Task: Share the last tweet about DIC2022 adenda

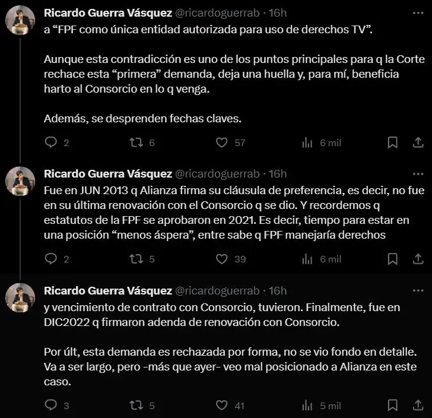Action: (418, 406)
